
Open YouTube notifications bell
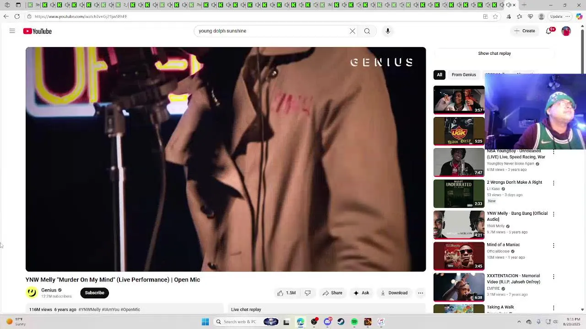[x=549, y=31]
